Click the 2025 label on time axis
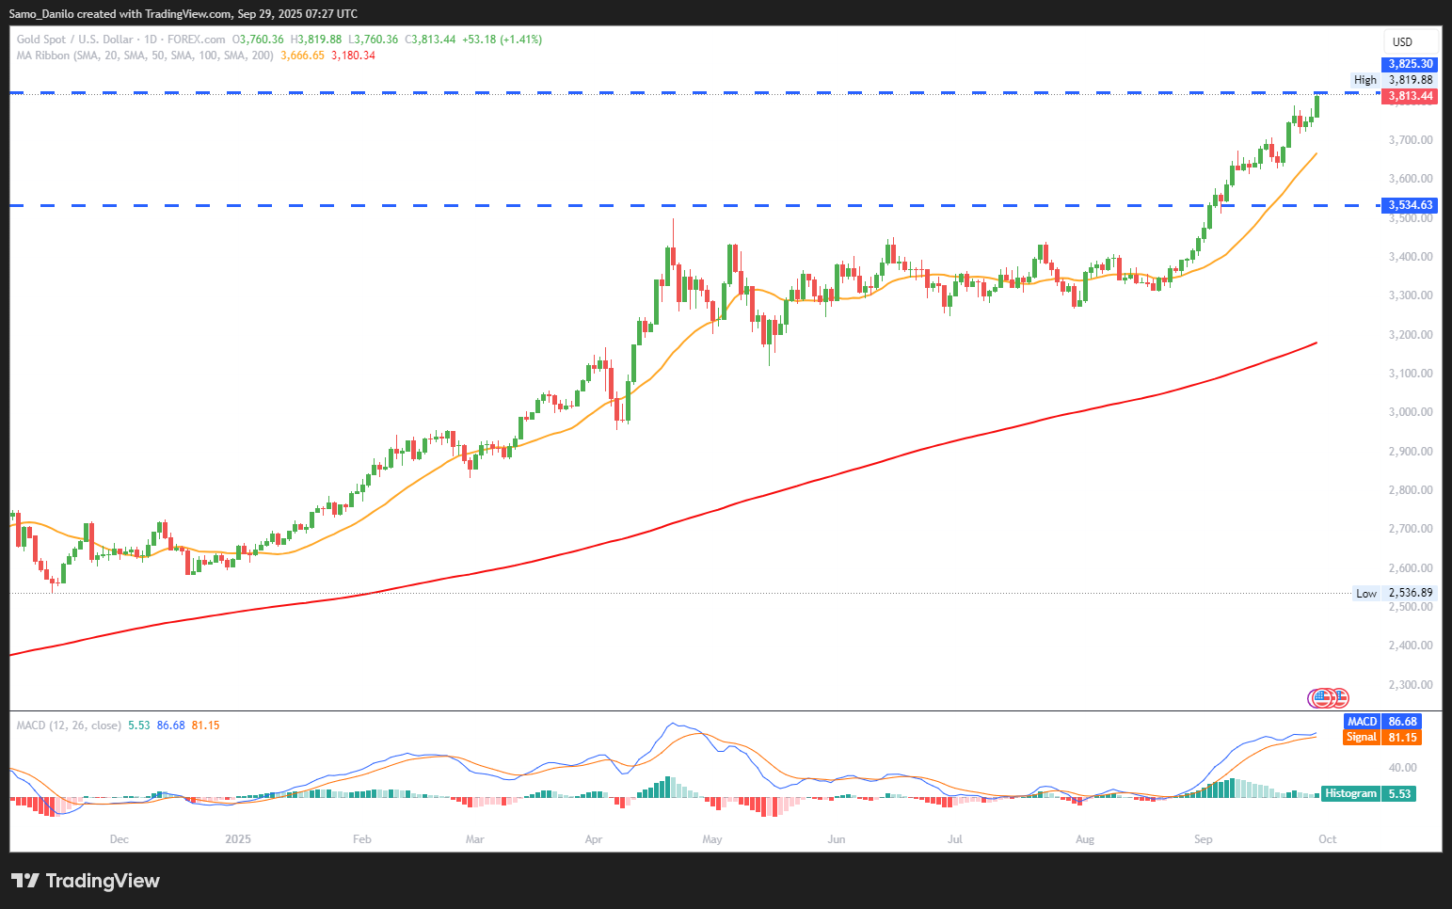 [x=238, y=839]
